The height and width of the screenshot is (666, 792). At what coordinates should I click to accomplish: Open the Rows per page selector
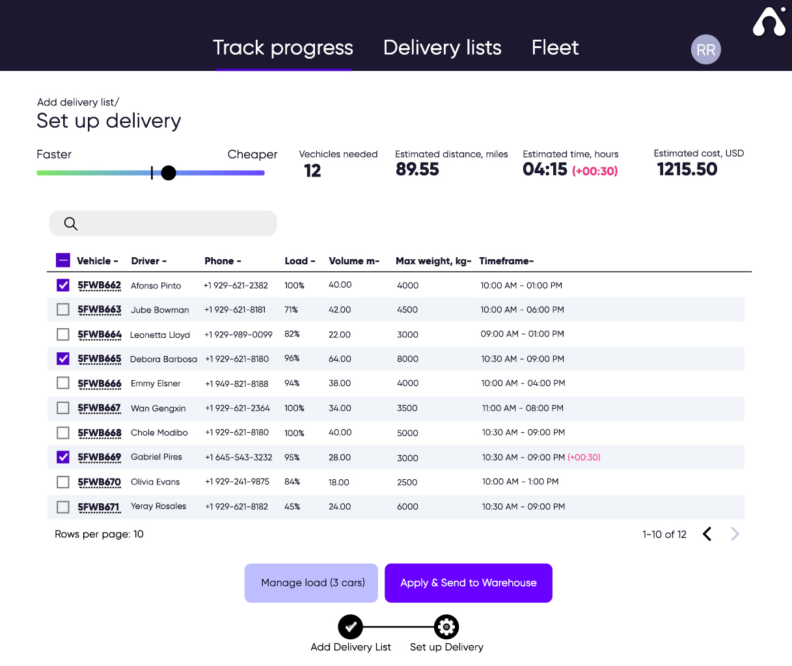[99, 534]
